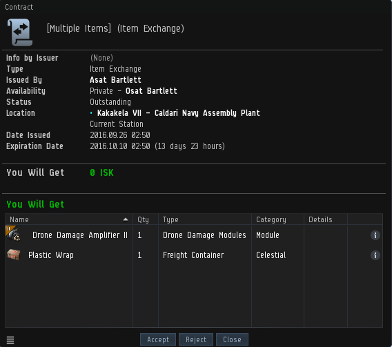Open Kakakela VII Caldari Navy Assembly Plant link
This screenshot has height=347, width=392.
(x=179, y=113)
